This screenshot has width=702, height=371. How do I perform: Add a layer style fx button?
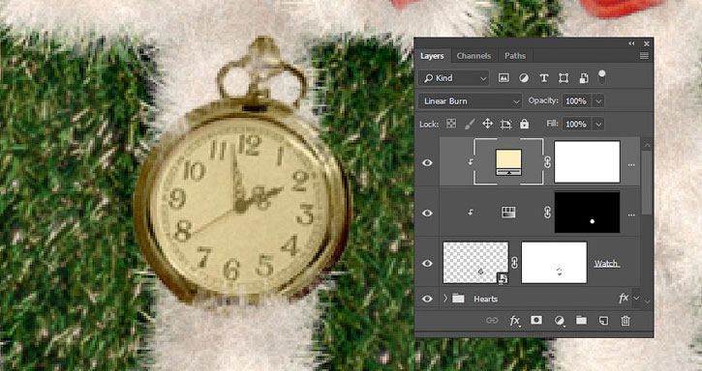(514, 321)
